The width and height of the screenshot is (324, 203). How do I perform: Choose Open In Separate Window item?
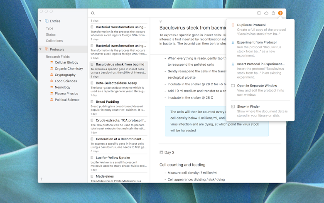click(260, 90)
